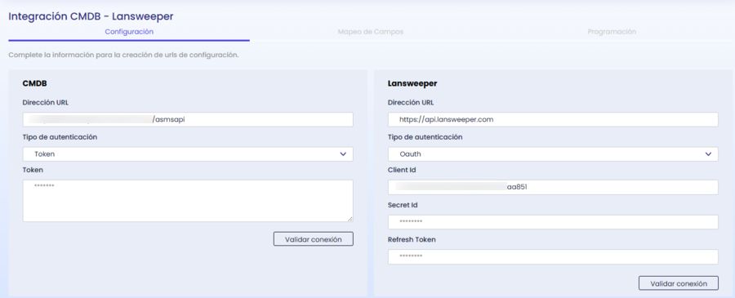The height and width of the screenshot is (298, 735).
Task: Click the Token label above the textarea
Action: pos(33,170)
